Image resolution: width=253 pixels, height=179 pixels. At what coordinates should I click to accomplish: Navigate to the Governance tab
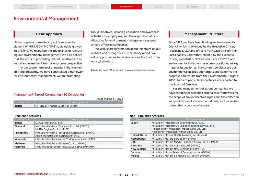tap(191, 7)
